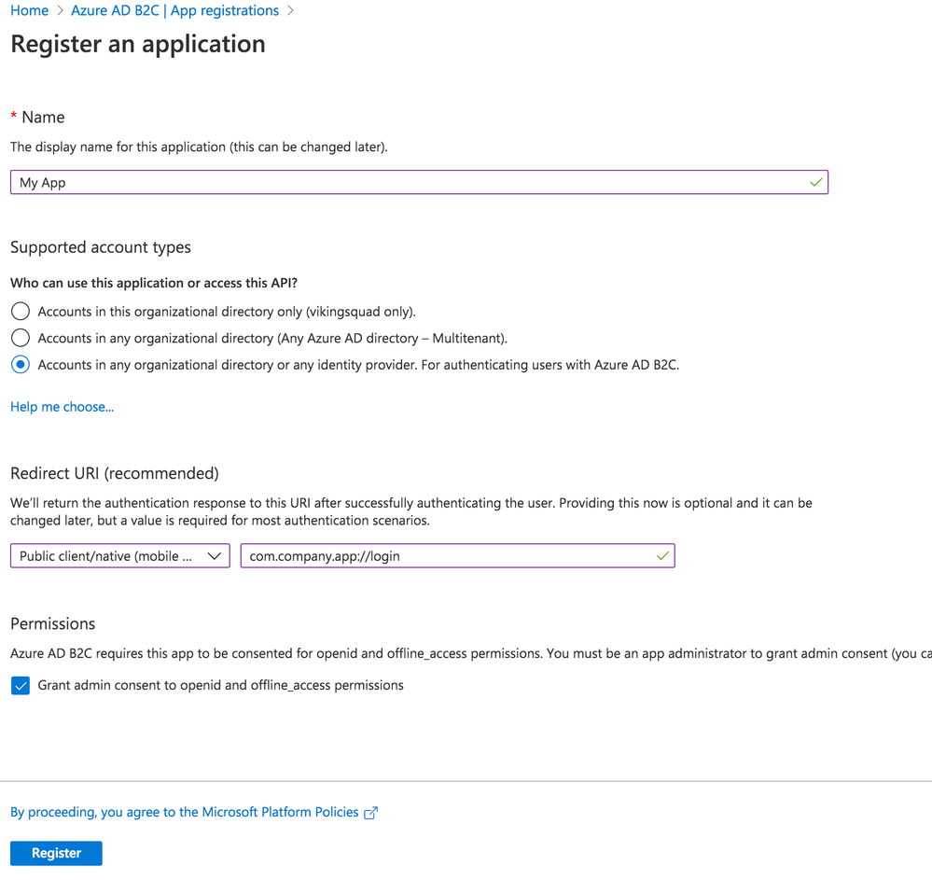Click the chevron after App registrations breadcrumb
The image size is (932, 880).
coord(290,11)
